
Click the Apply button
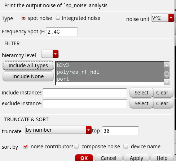(136, 158)
